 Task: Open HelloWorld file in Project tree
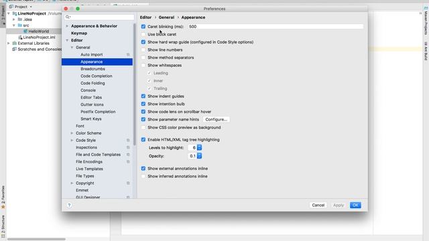pyautogui.click(x=39, y=31)
